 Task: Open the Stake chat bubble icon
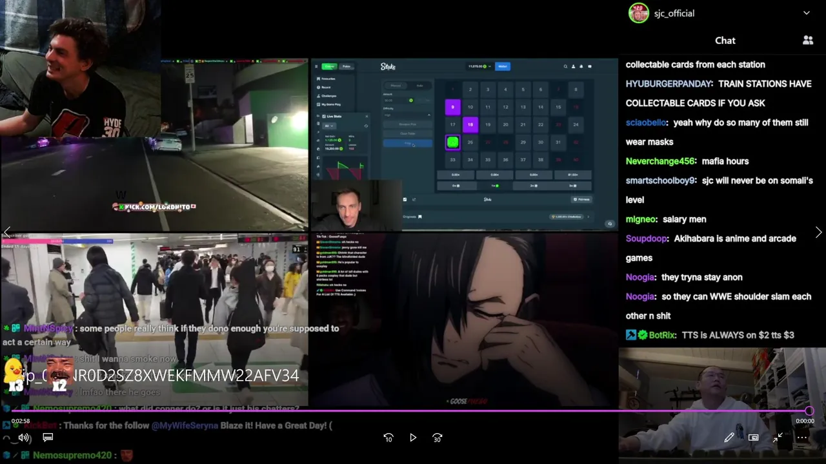pos(590,66)
